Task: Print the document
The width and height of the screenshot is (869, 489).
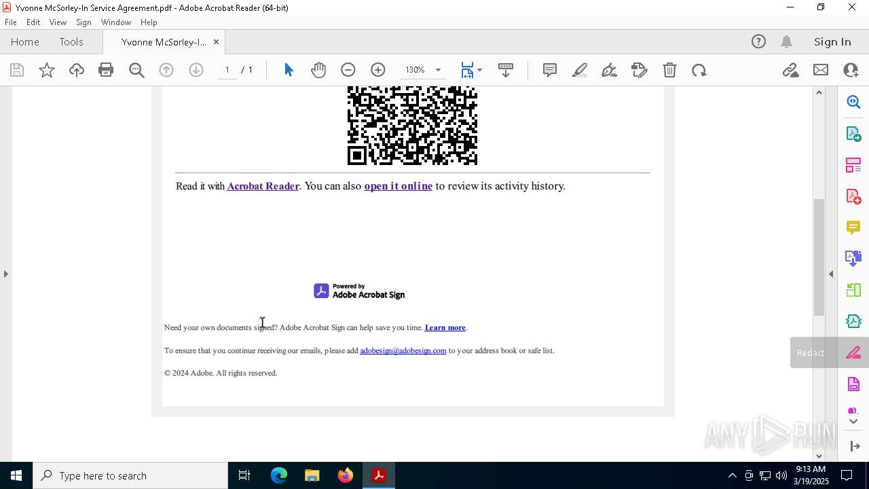Action: coord(106,70)
